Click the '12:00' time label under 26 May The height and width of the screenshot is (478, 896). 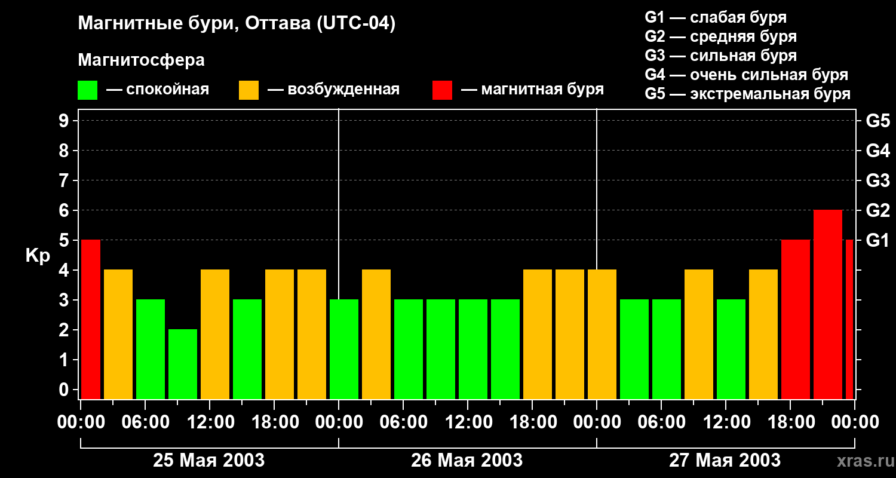click(x=469, y=422)
